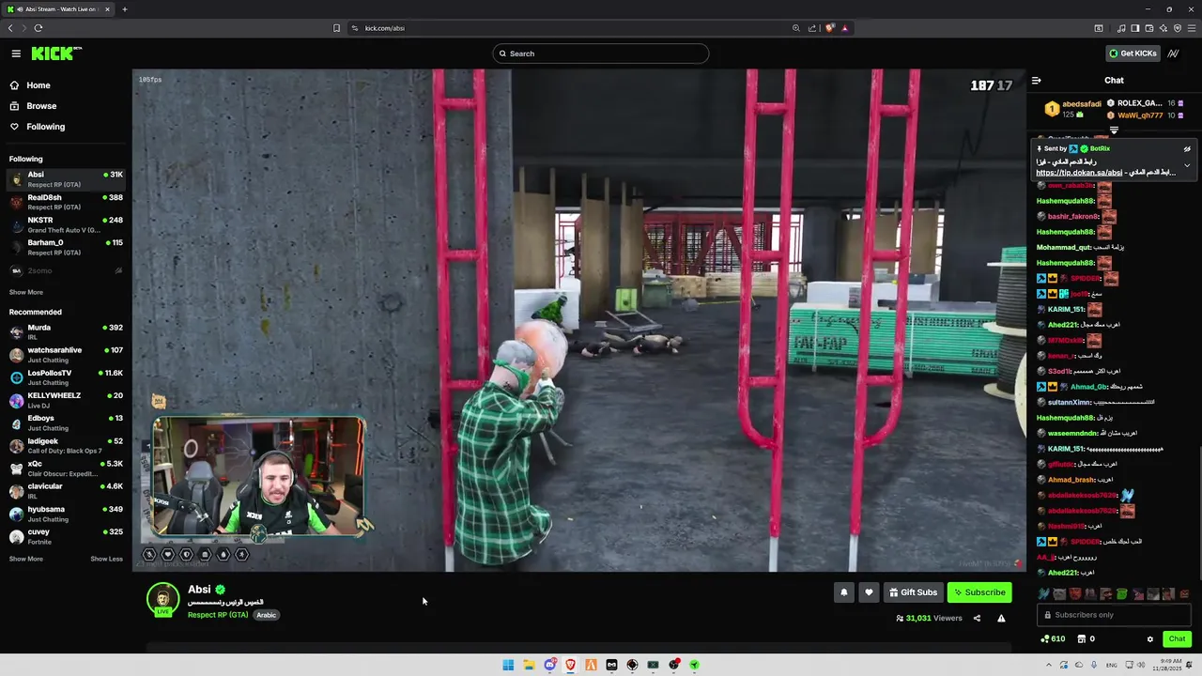Open Murda recommended channel
The width and height of the screenshot is (1202, 676).
(66, 331)
